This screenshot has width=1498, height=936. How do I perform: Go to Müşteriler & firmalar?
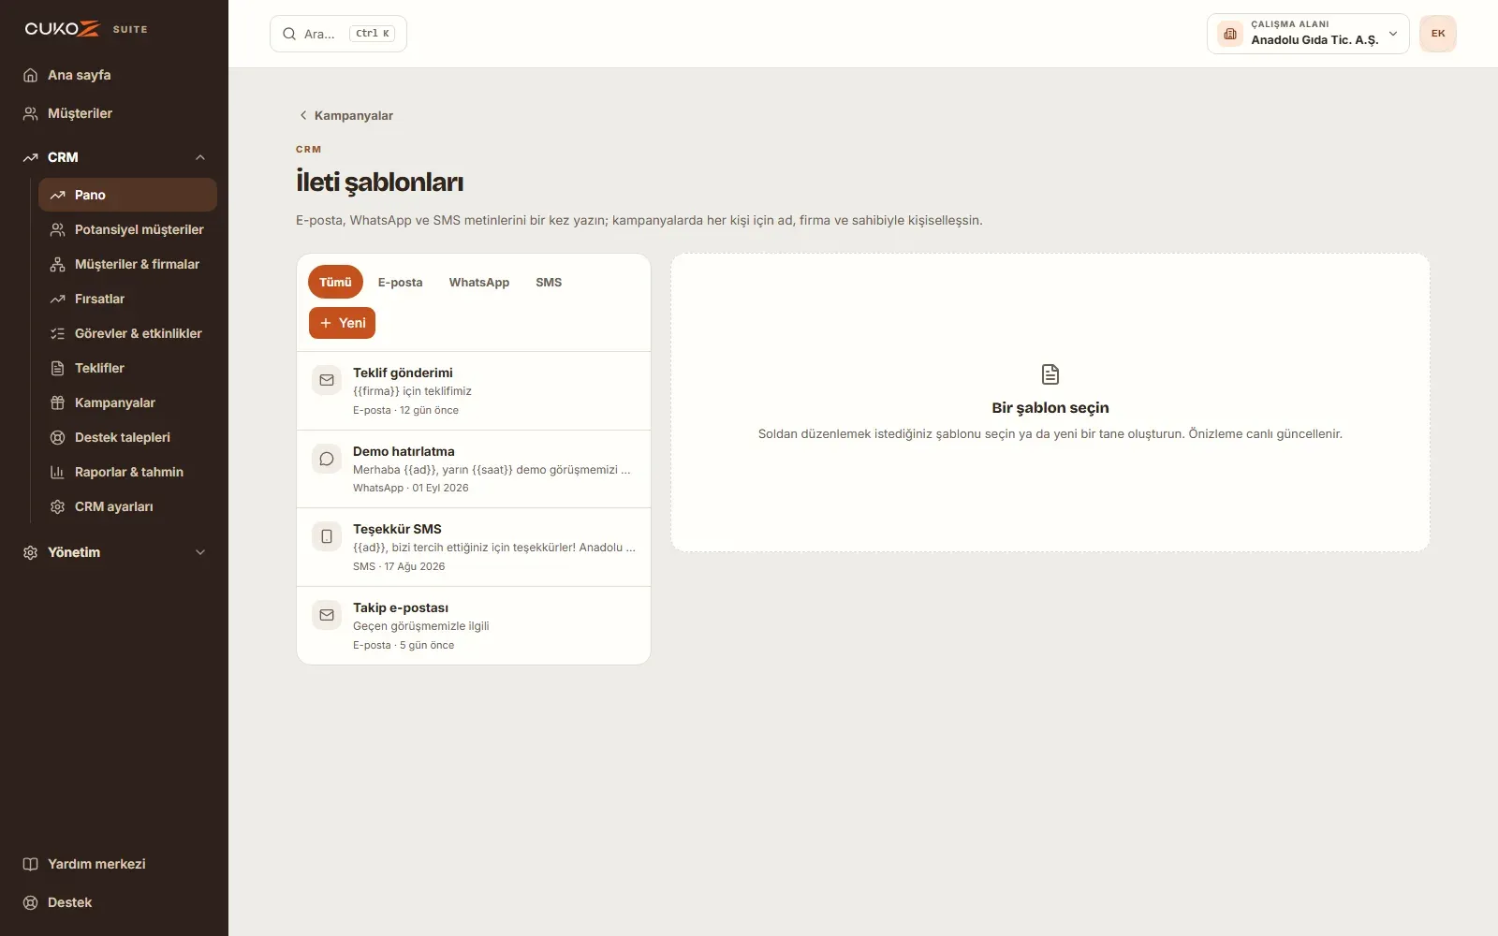coord(127,264)
